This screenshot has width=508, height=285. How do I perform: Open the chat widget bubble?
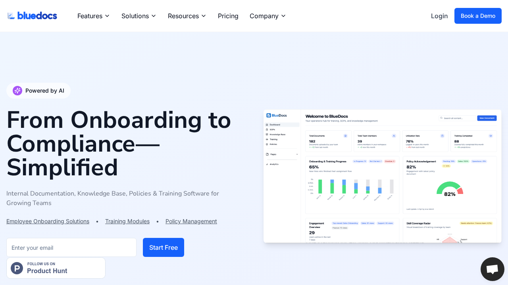(x=492, y=269)
